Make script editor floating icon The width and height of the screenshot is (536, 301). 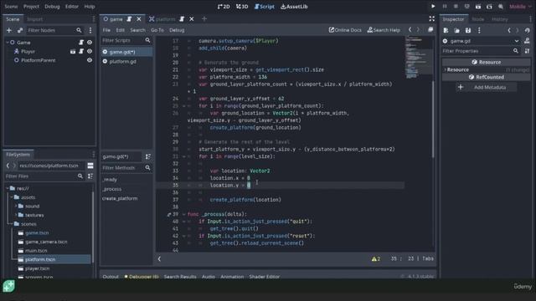(430, 30)
